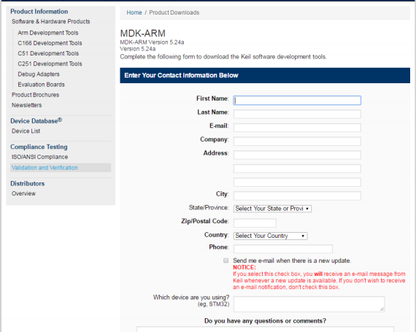Select the Zip/Postal Code field

pos(255,223)
